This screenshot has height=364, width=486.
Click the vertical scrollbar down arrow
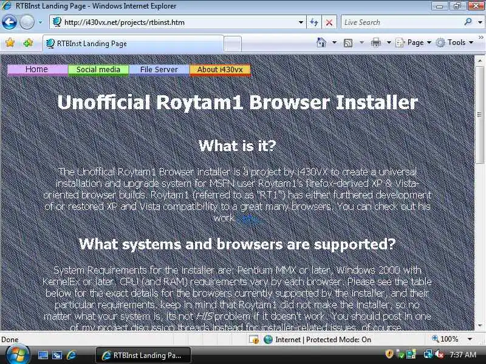479,325
